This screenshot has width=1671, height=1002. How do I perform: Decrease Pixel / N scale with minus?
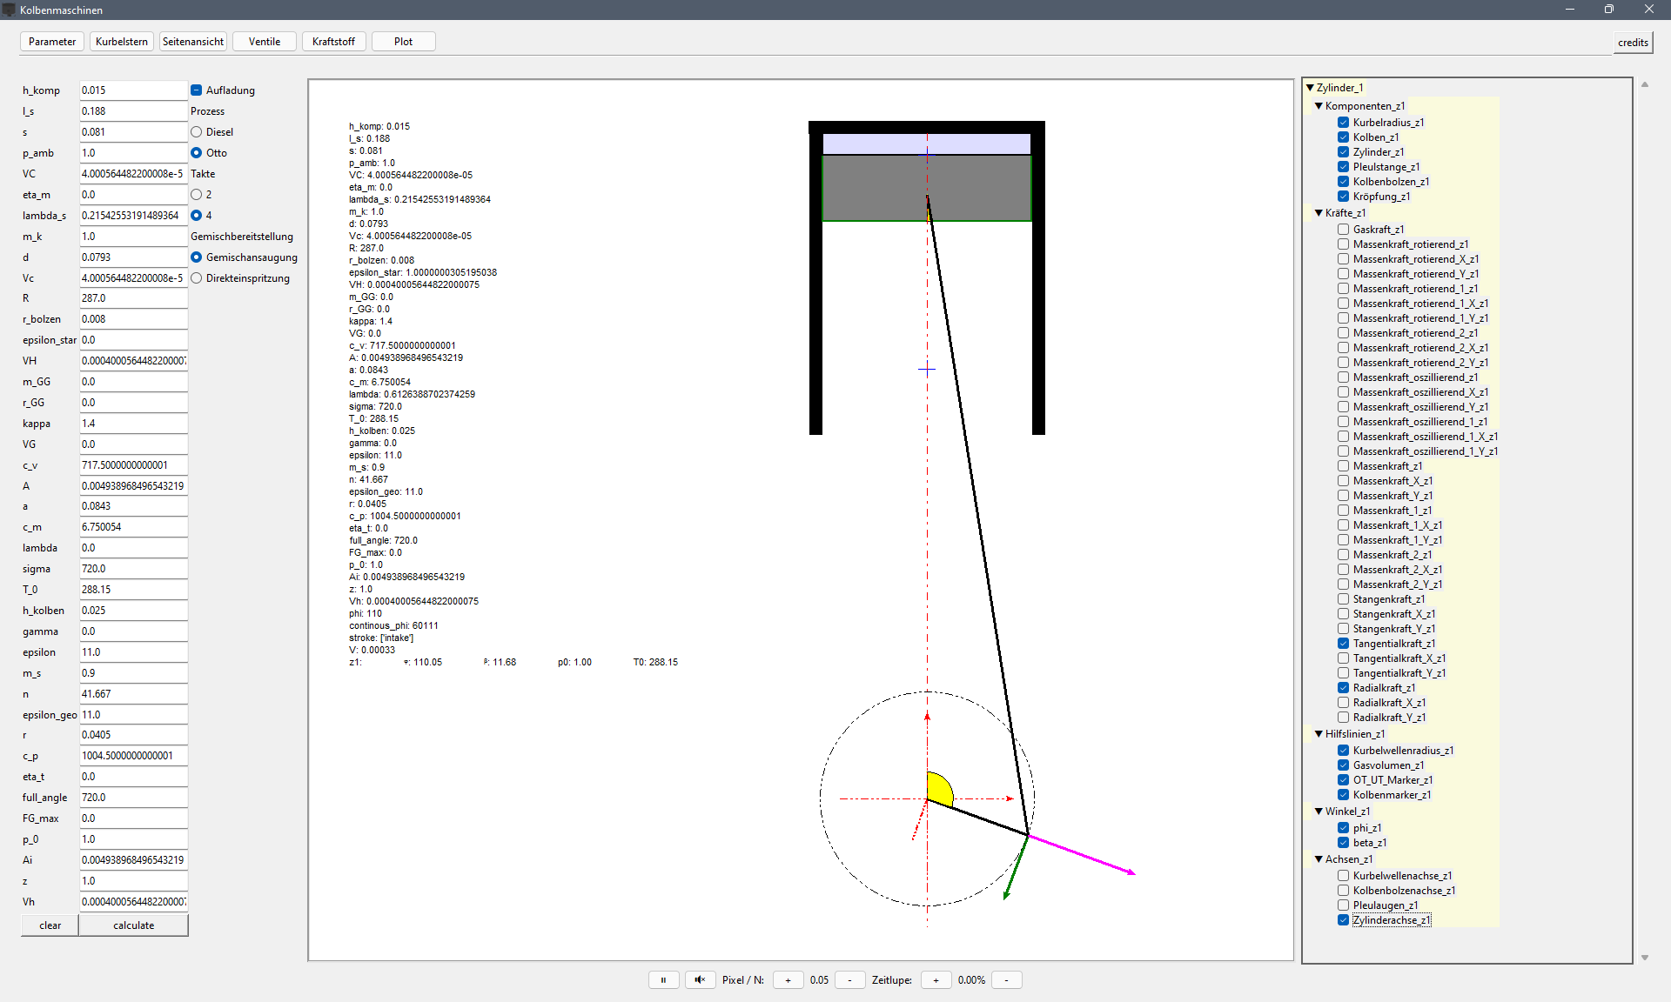pyautogui.click(x=849, y=980)
